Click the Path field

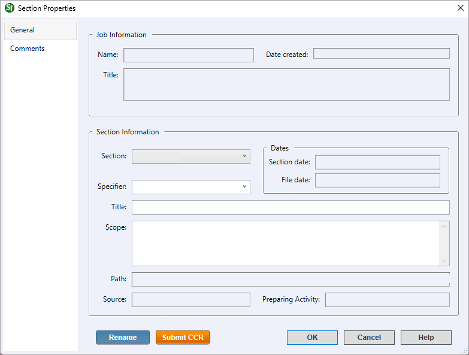(291, 280)
